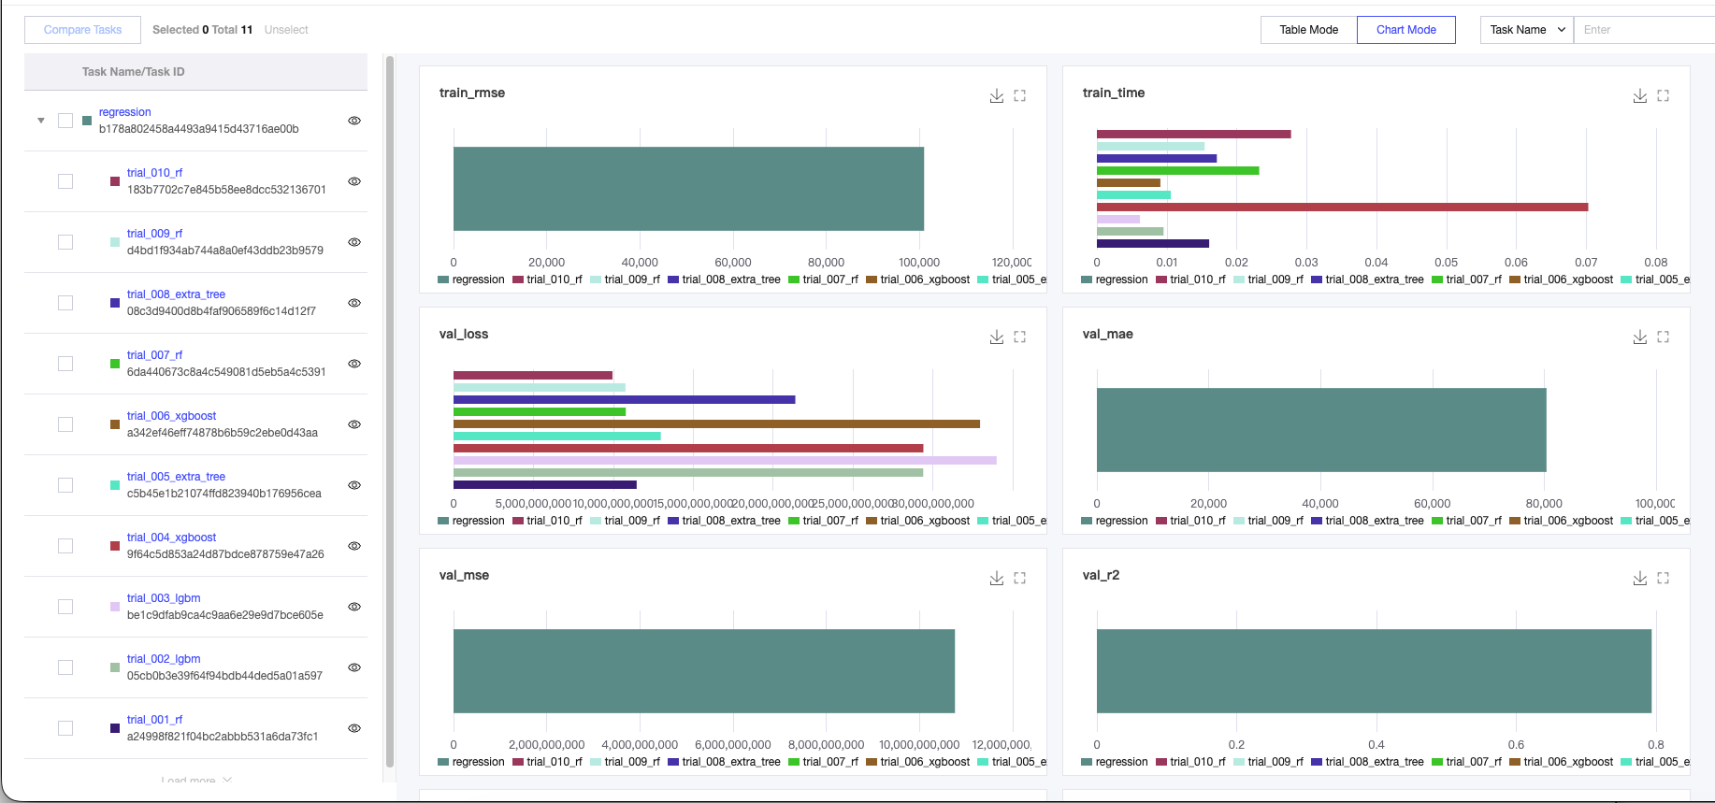Screen dimensions: 1715x803
Task: Toggle eye icon for trial_005_extra_tree
Action: pyautogui.click(x=354, y=485)
